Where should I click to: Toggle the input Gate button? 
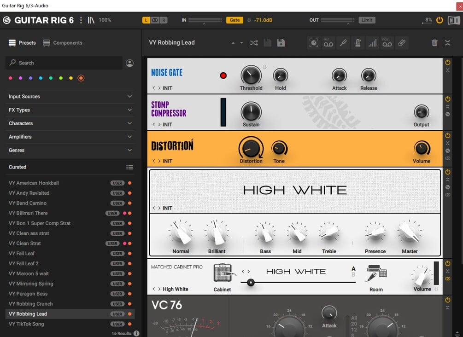click(x=235, y=20)
